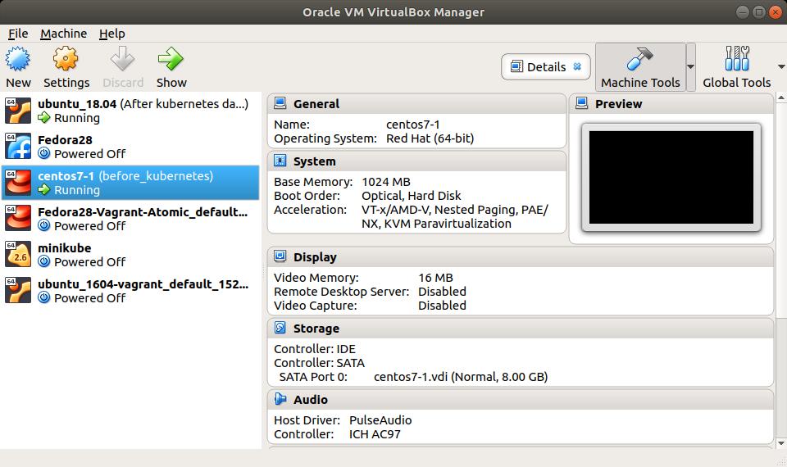Click the Storage section disk icon
The image size is (787, 467).
[x=280, y=328]
